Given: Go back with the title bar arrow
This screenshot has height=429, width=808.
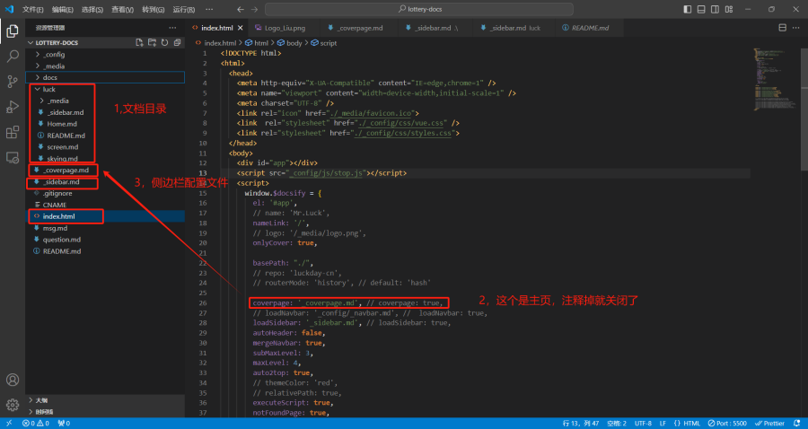Looking at the screenshot, I should pyautogui.click(x=241, y=9).
